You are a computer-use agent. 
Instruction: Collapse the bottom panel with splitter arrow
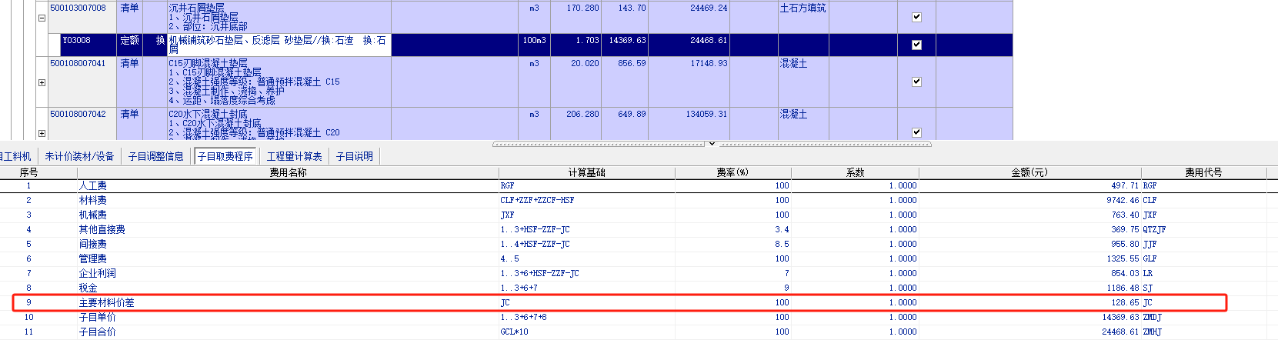[712, 143]
